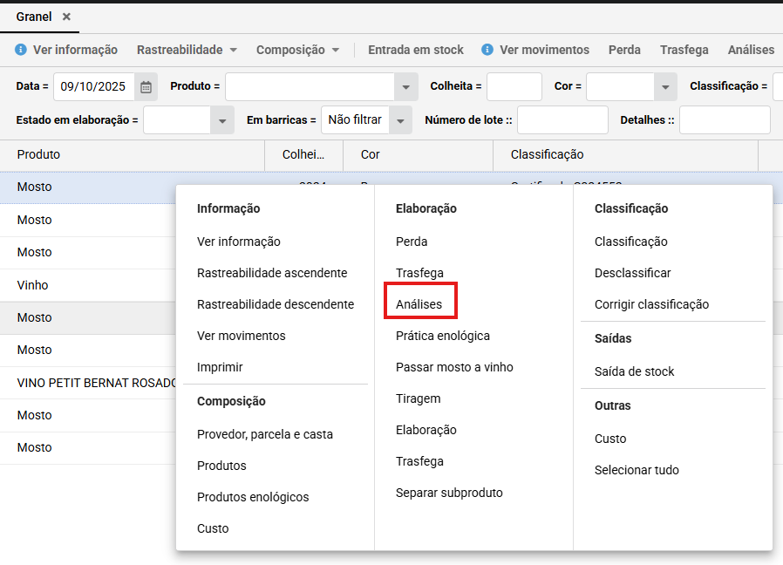Choose Perda in context menu

[412, 242]
